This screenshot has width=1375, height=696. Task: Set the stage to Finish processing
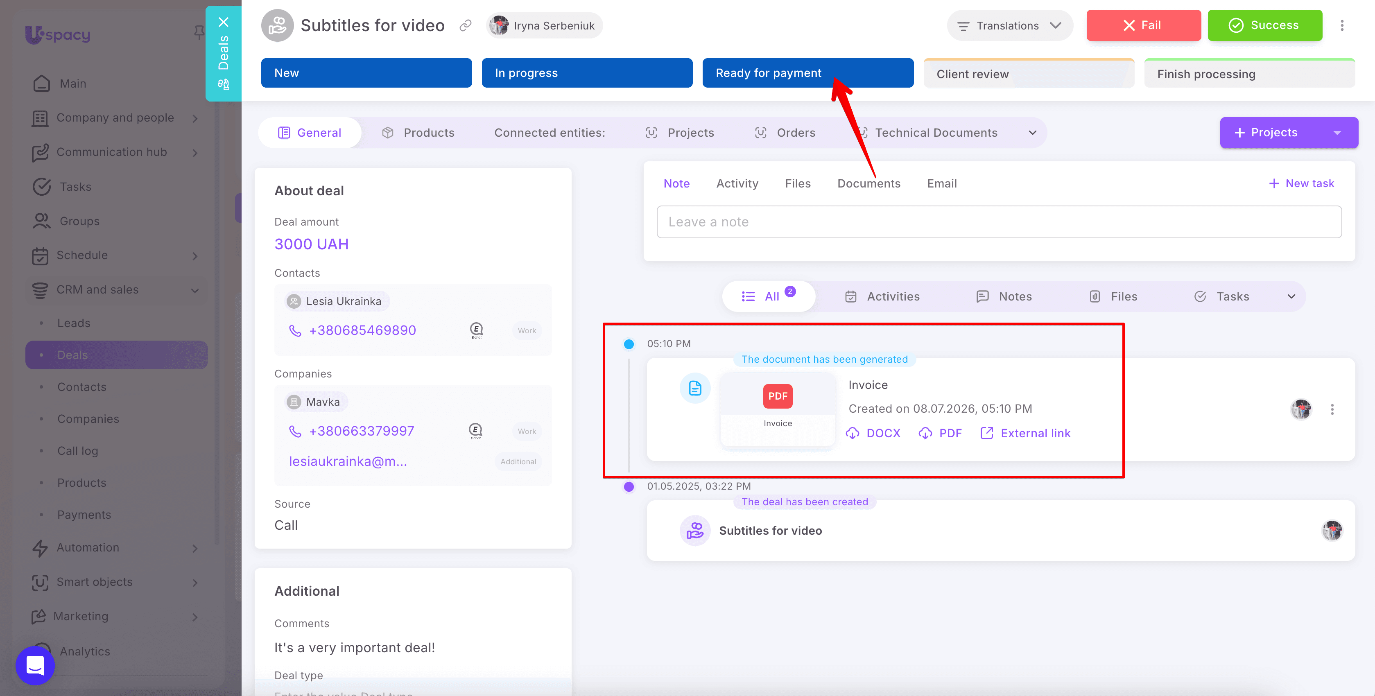pos(1249,74)
